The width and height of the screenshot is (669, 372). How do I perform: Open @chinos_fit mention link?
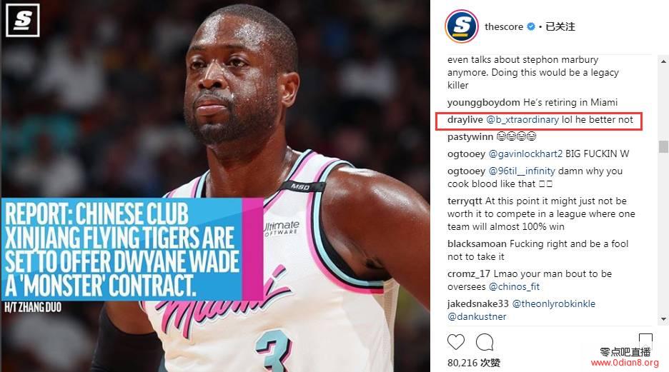point(514,287)
